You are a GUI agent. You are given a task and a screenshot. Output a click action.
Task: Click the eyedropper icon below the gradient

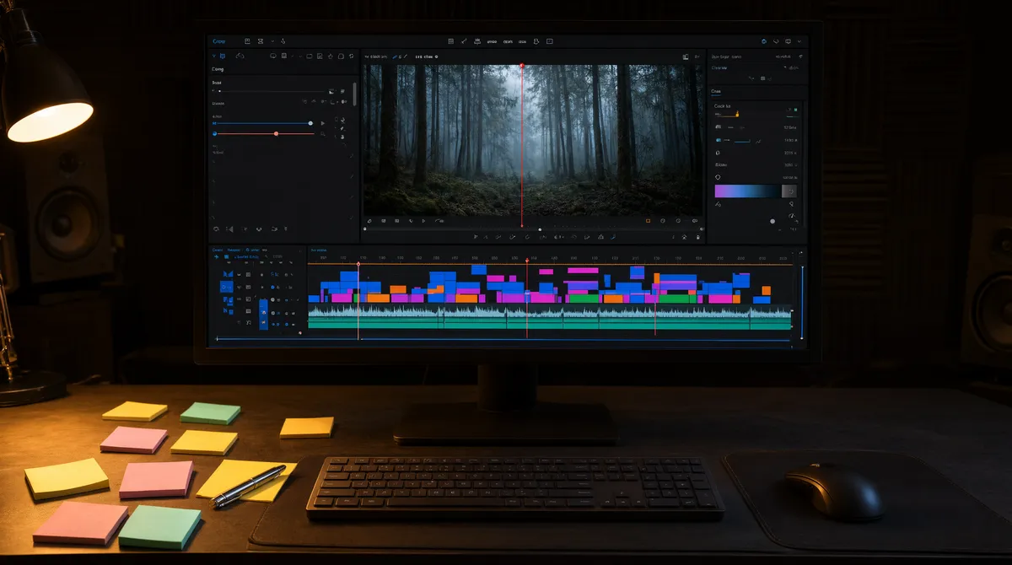click(x=718, y=204)
